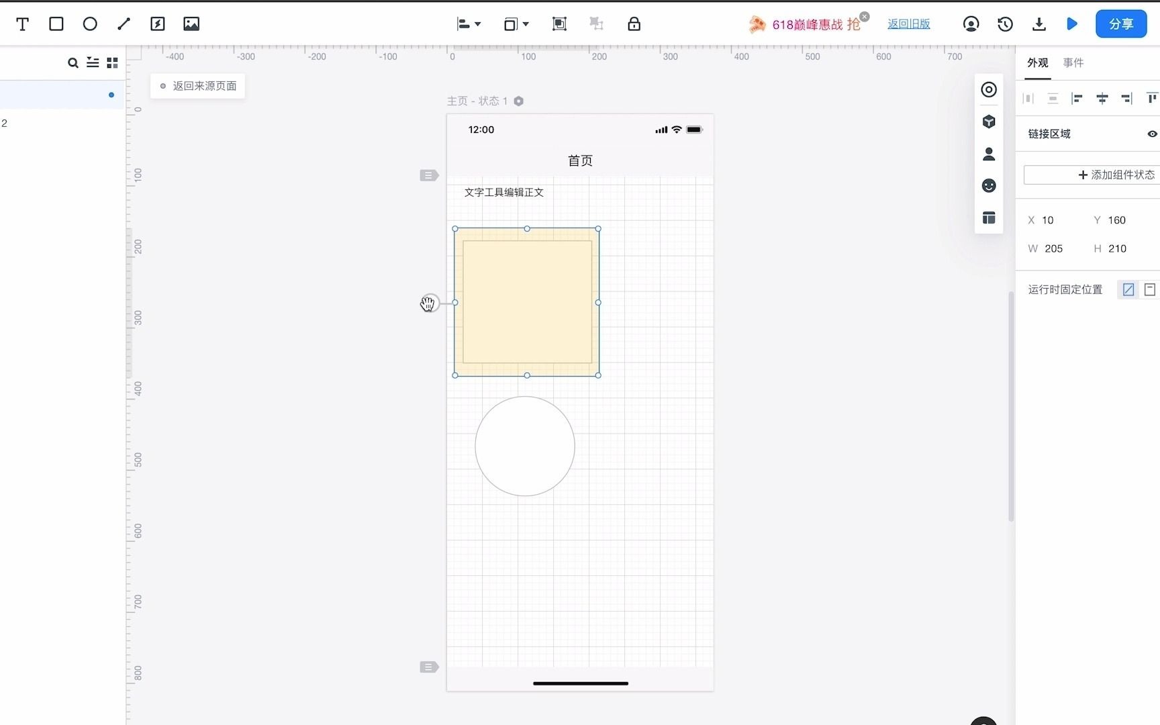Open the basic components target icon
The height and width of the screenshot is (725, 1160).
tap(989, 90)
